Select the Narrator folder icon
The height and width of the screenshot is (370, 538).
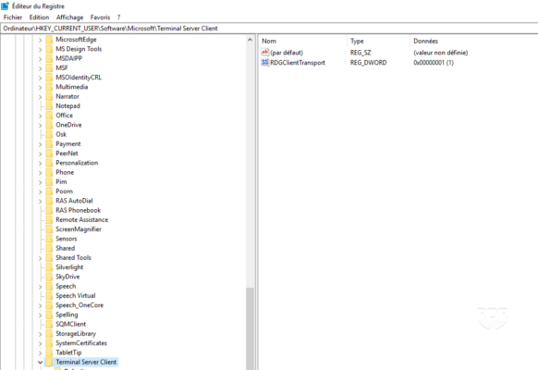[x=49, y=96]
